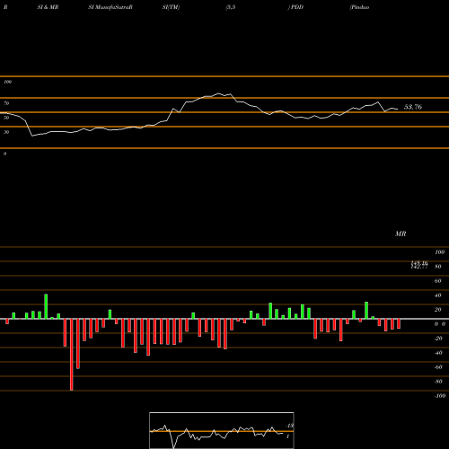
Task: Click the MR axis label '-60'
Action: 438,367
